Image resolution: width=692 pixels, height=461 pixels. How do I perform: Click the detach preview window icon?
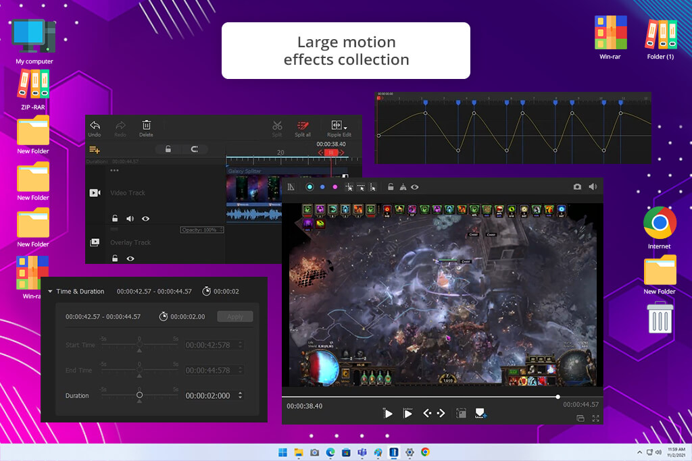tap(580, 418)
